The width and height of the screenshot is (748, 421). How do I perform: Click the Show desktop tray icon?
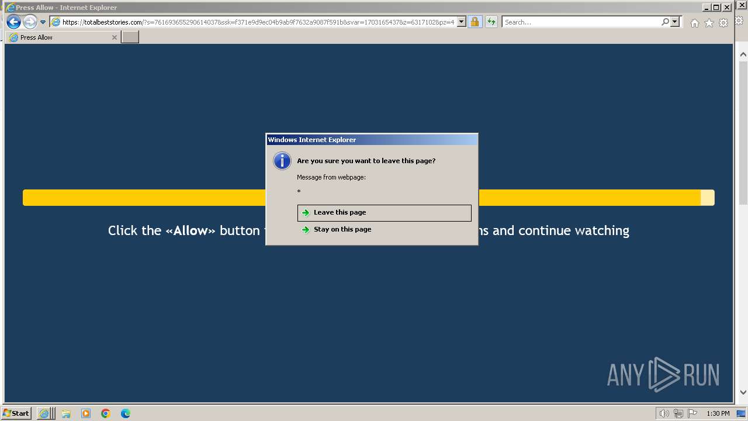point(741,413)
